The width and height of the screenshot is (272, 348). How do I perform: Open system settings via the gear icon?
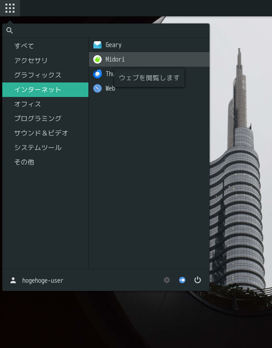167,280
